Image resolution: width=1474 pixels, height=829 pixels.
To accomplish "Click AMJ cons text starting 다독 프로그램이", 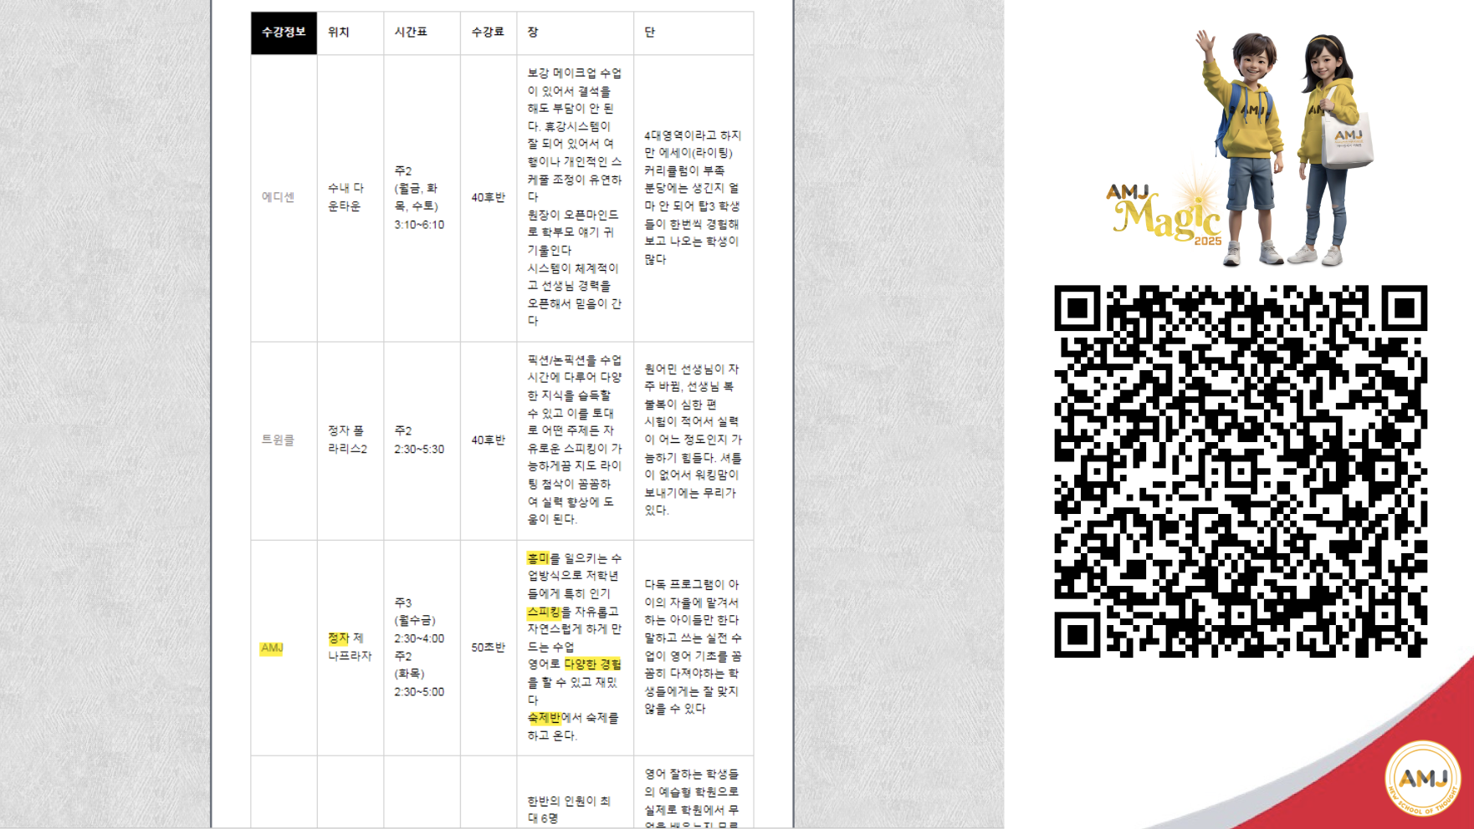I will [693, 647].
